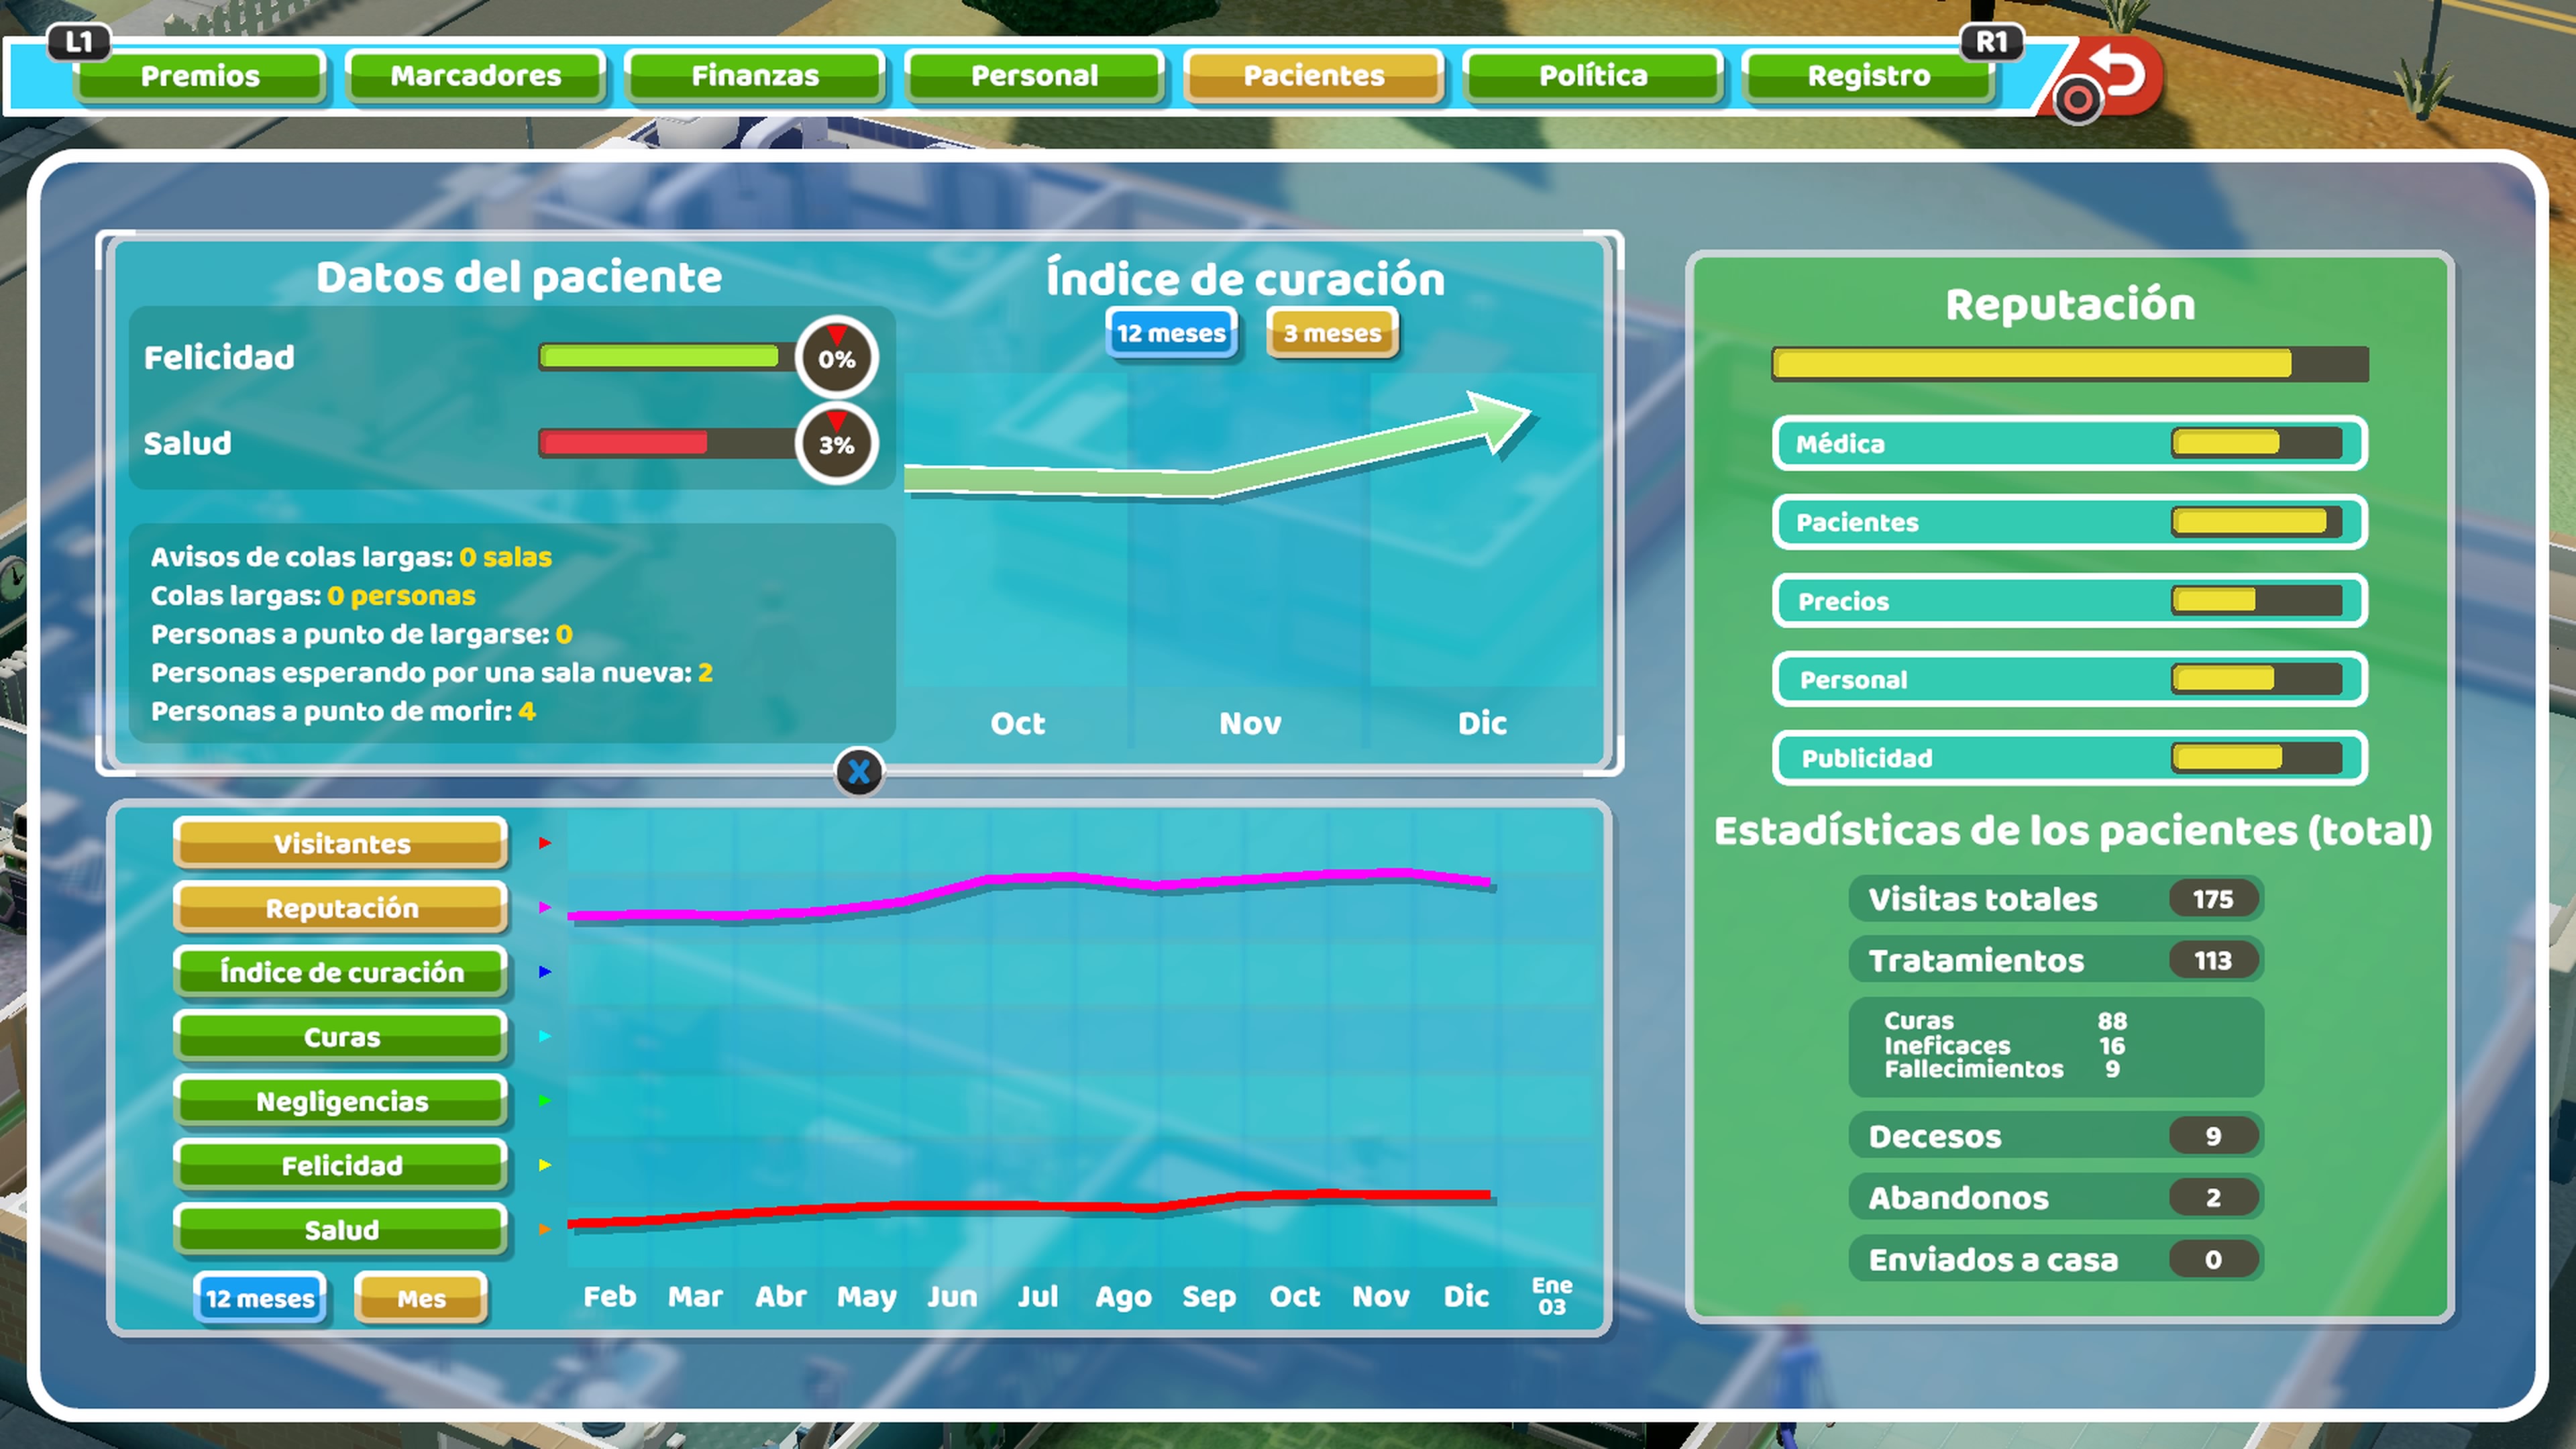Click the Salud 3% trend indicator
2576x1449 pixels.
click(x=837, y=444)
